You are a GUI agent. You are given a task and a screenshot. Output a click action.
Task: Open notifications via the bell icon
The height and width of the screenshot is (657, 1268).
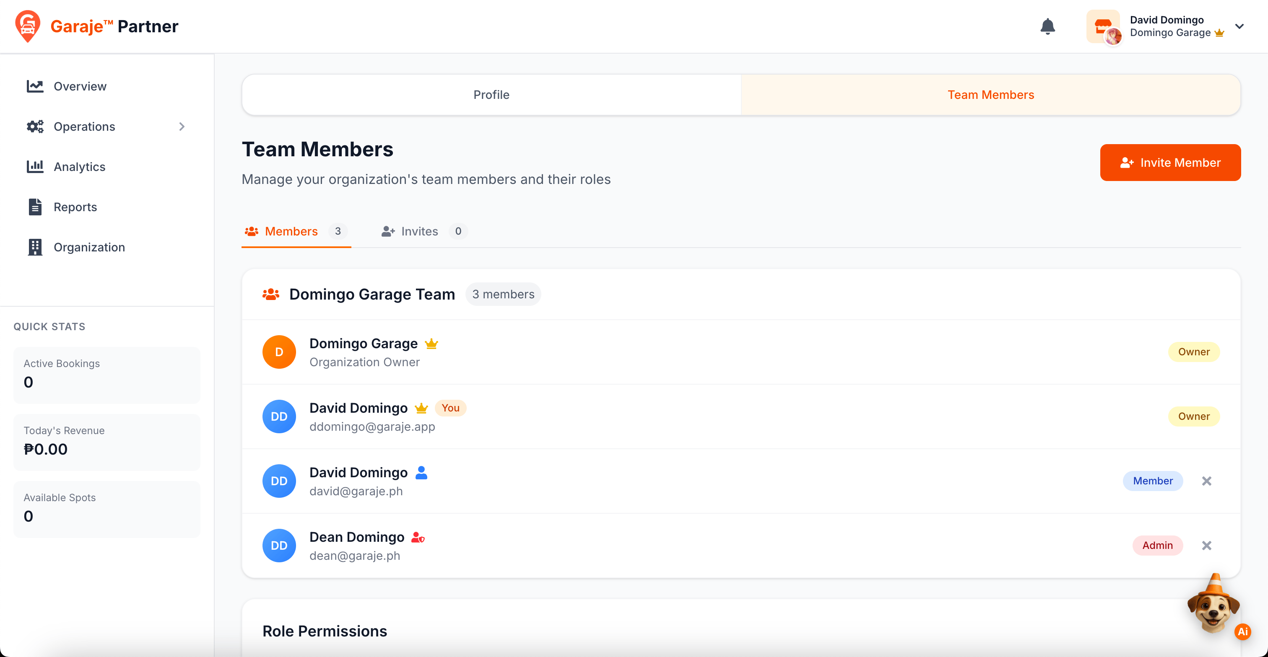click(x=1047, y=26)
